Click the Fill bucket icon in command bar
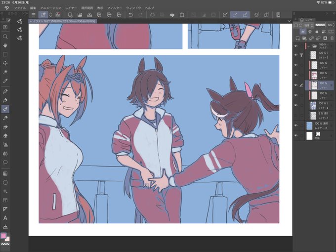Screen dimensions: 336x252 tap(172, 15)
